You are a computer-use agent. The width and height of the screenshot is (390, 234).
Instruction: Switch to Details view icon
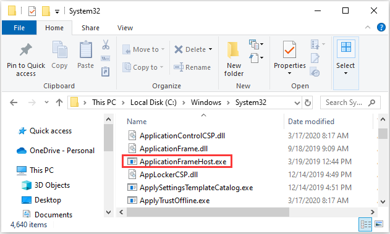365,224
